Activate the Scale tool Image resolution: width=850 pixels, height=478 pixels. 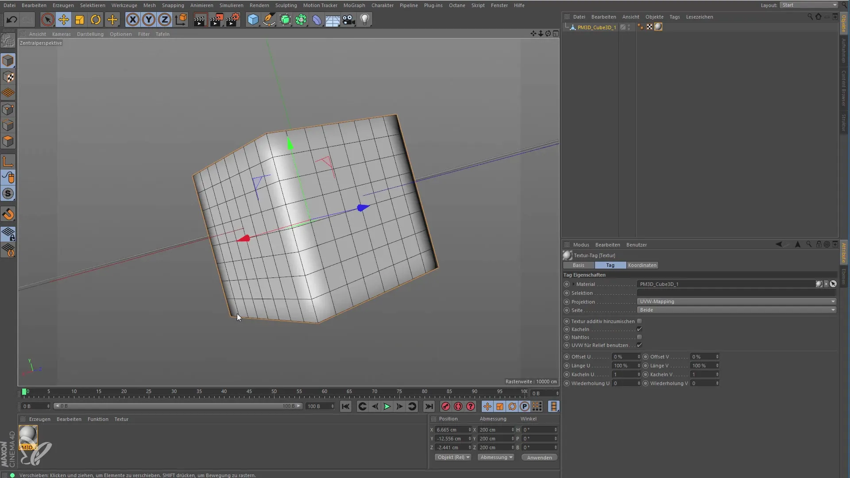point(80,19)
